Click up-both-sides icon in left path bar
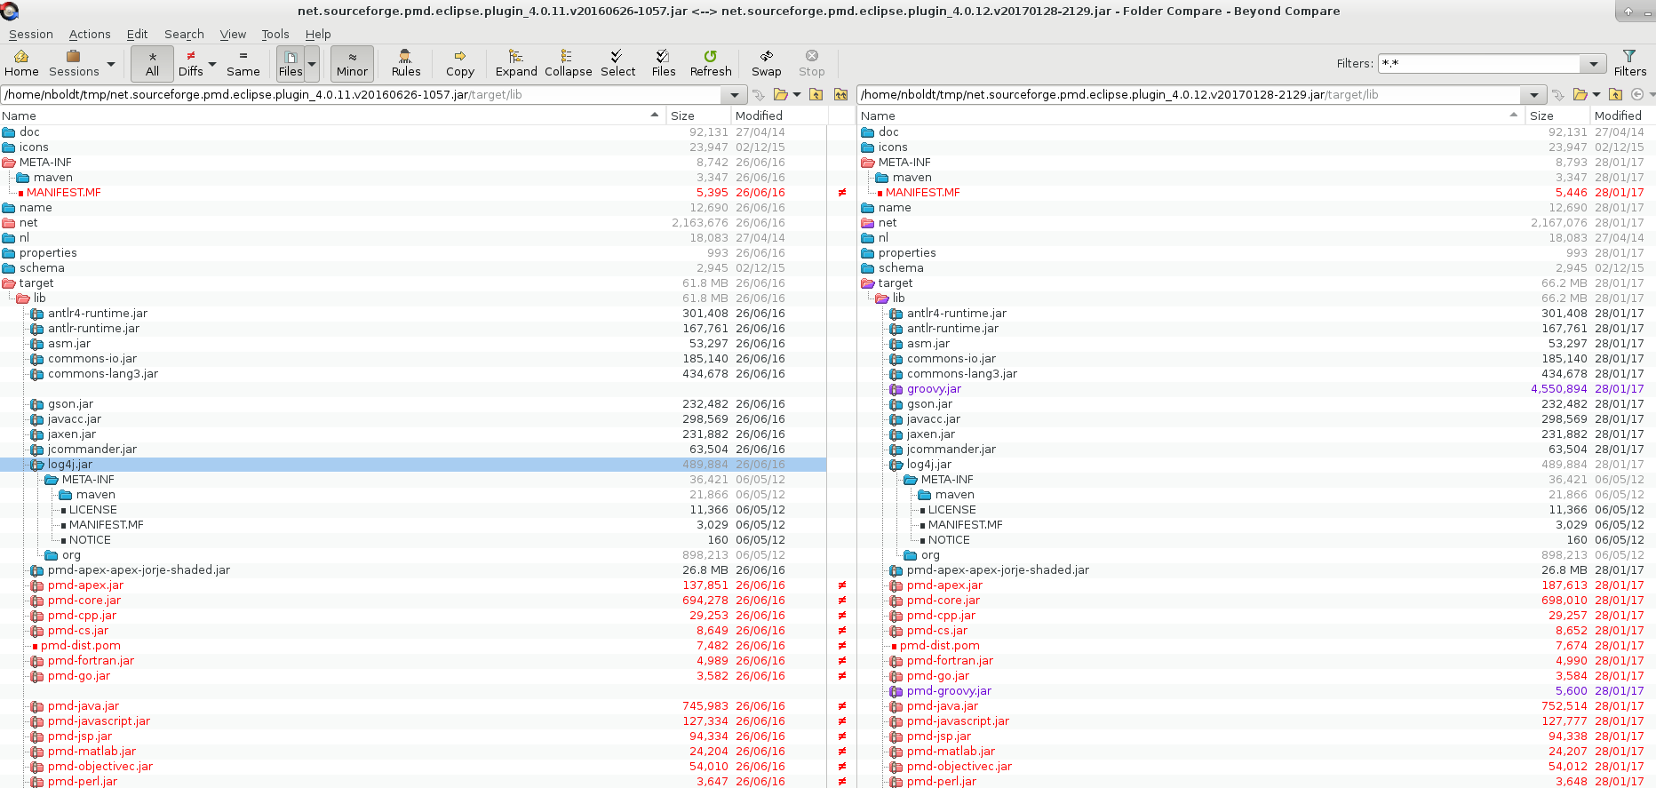1656x788 pixels. tap(840, 94)
